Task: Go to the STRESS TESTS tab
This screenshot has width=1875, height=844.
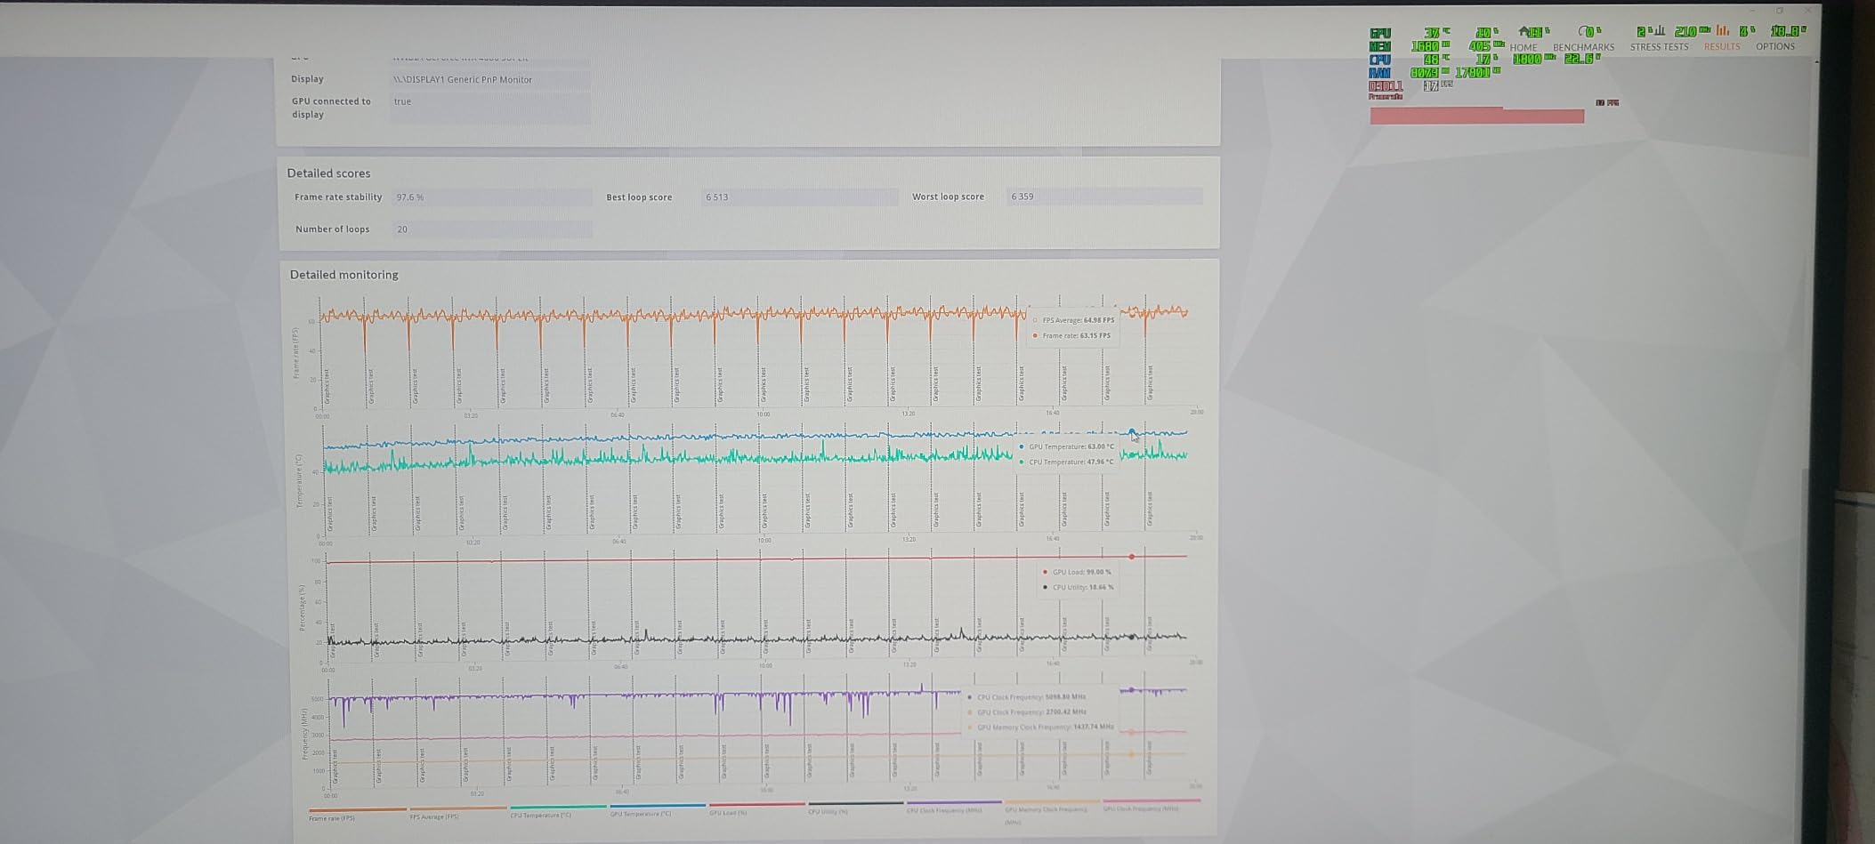Action: (x=1659, y=47)
